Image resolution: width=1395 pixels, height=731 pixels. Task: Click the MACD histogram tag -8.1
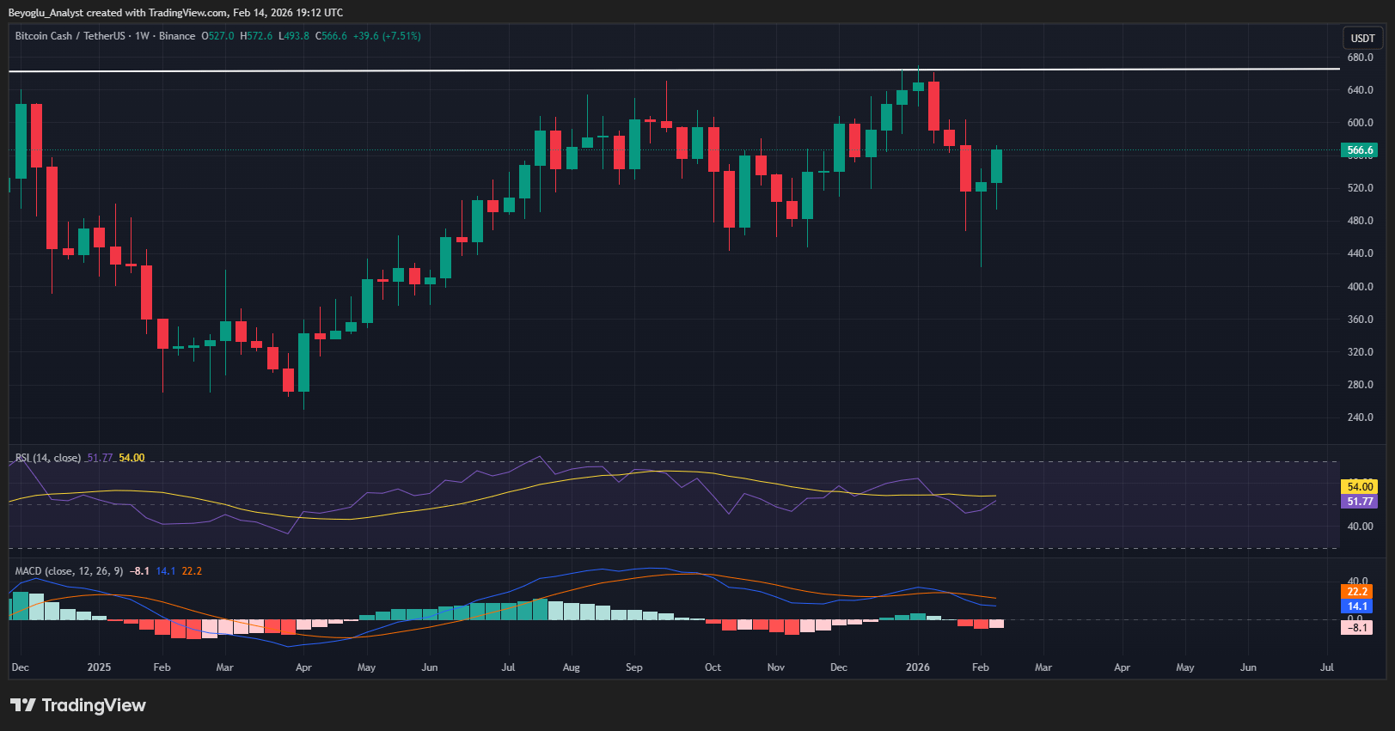(1357, 628)
